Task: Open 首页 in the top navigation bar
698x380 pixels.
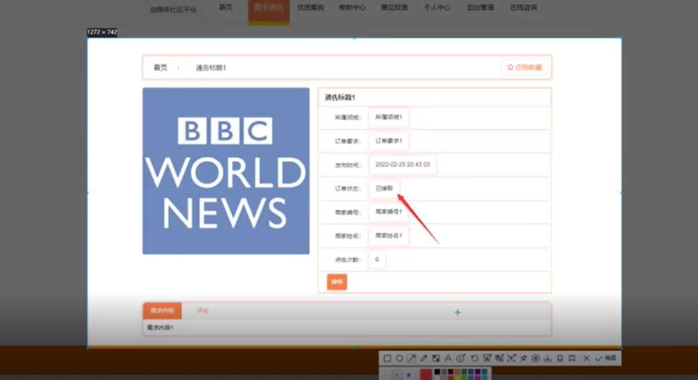Action: [x=226, y=7]
